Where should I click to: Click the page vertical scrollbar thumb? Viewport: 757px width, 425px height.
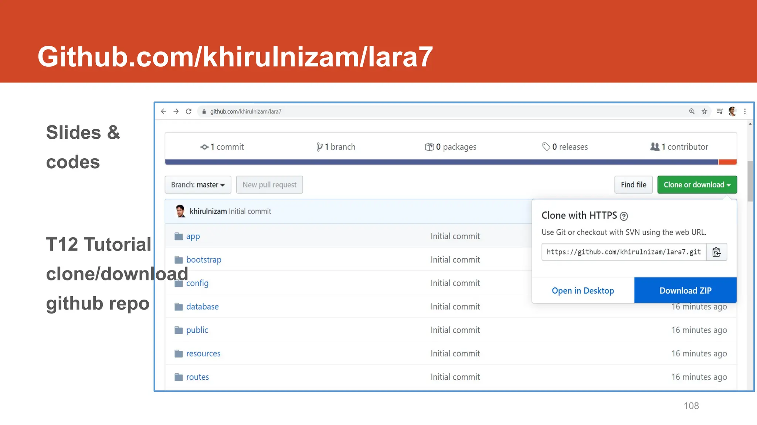(750, 181)
